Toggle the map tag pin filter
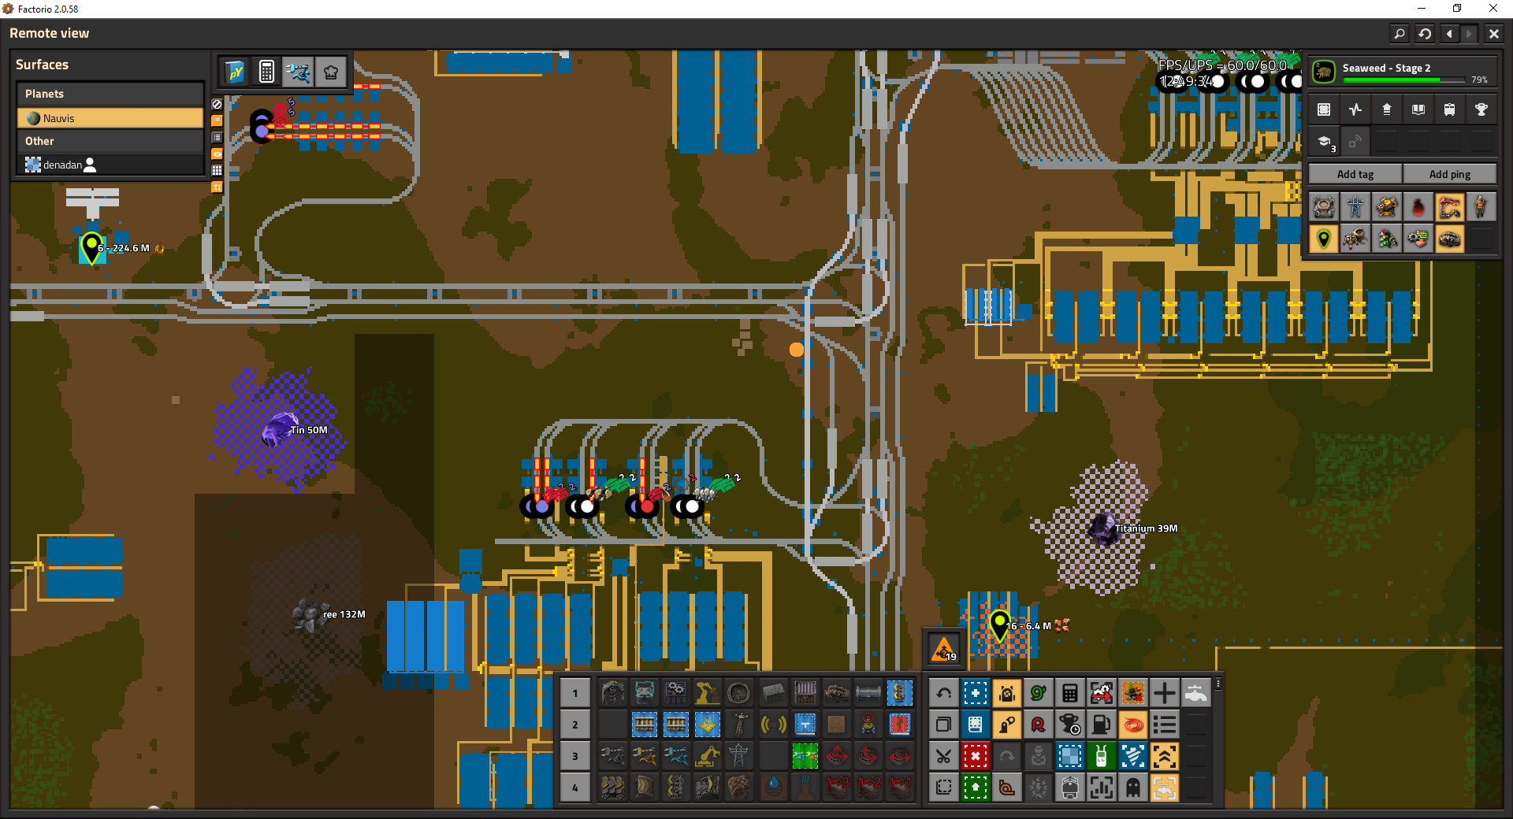Screen dimensions: 1513x819 [x=1324, y=239]
